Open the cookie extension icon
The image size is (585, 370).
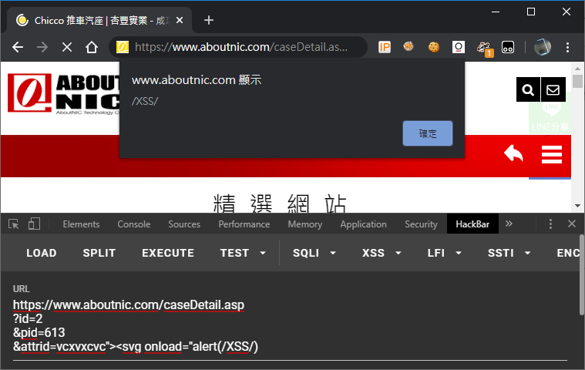tap(433, 47)
